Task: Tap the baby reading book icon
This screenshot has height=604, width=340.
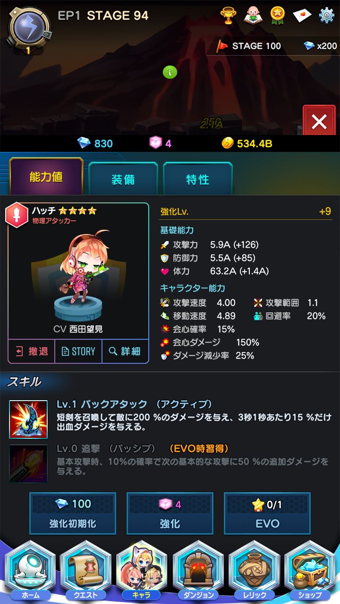Action: [253, 16]
